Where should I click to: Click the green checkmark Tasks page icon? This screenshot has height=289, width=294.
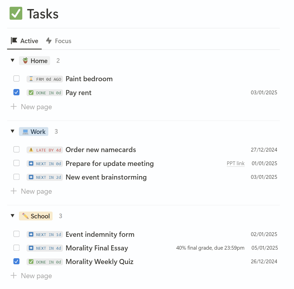pos(16,13)
